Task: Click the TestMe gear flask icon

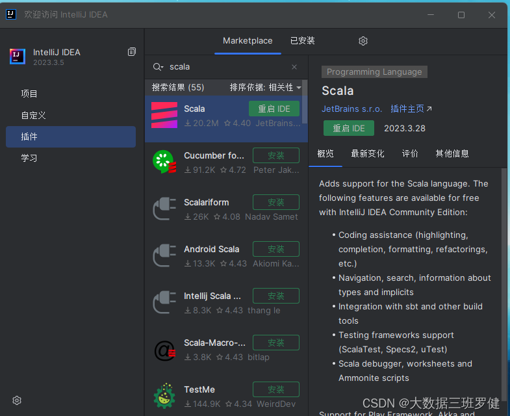Action: click(x=164, y=396)
